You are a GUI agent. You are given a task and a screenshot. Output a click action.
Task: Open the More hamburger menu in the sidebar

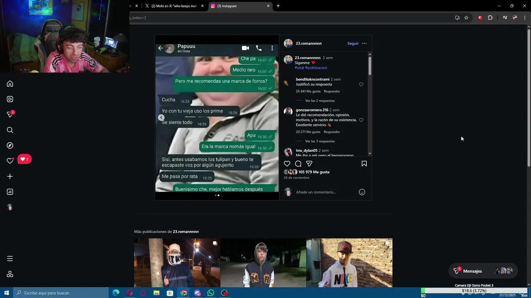pyautogui.click(x=10, y=259)
